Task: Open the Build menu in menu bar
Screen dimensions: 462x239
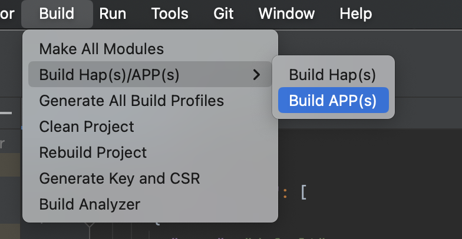Action: (x=57, y=14)
